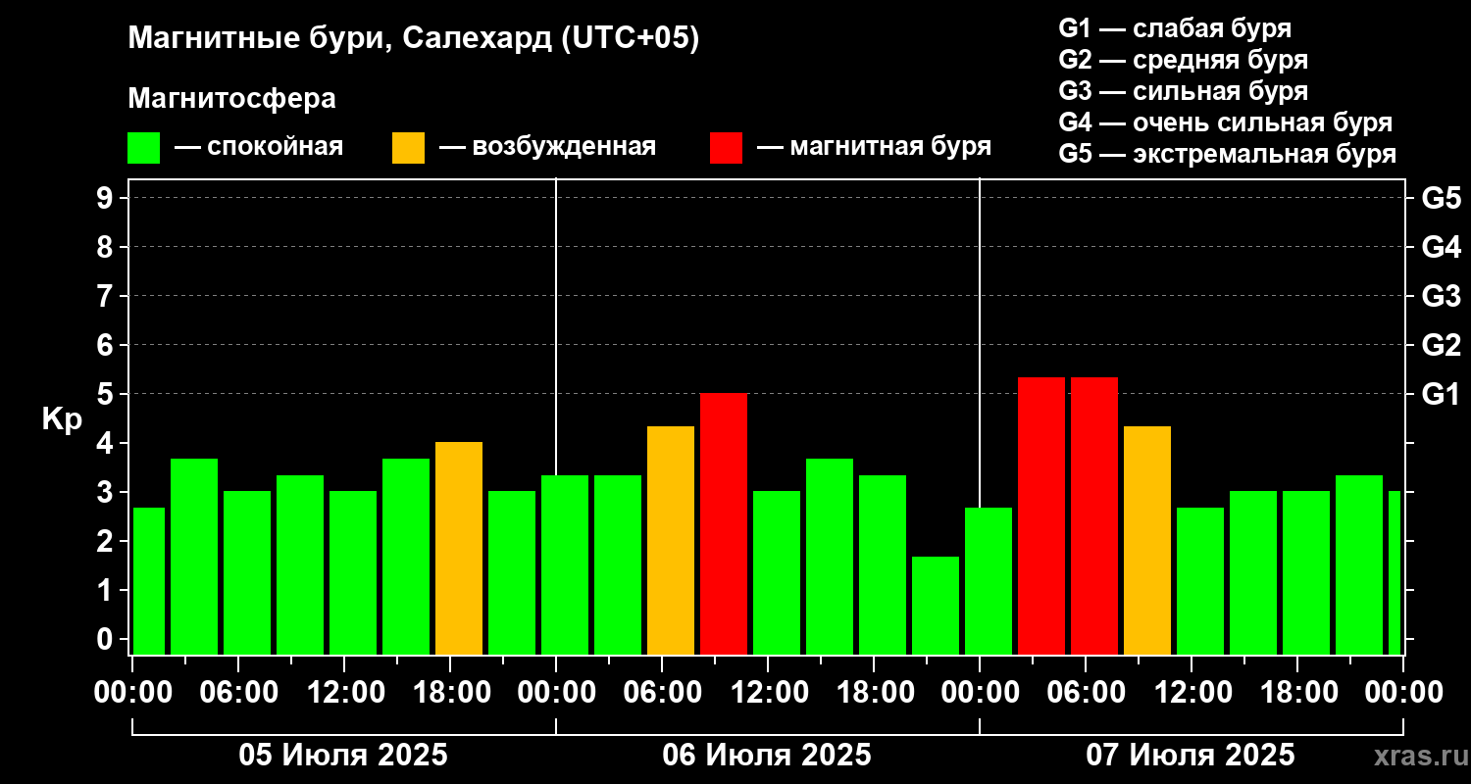The height and width of the screenshot is (784, 1471).
Task: Click the '05 Июля 2025' date label
Action: pos(343,756)
